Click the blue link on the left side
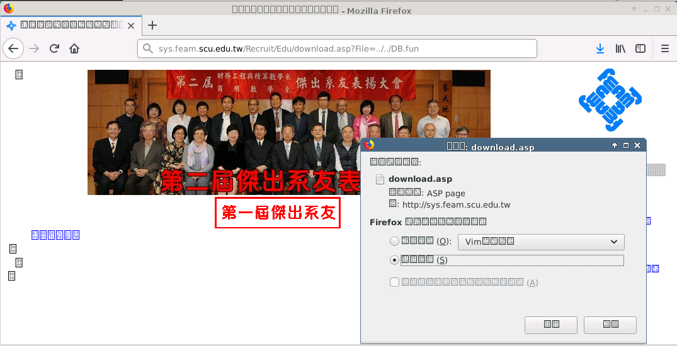The width and height of the screenshot is (677, 346). pos(55,235)
